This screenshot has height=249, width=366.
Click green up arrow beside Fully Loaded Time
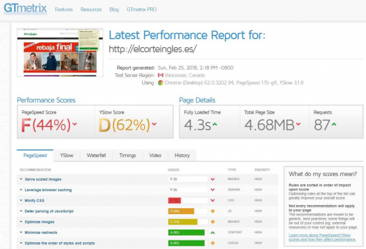pyautogui.click(x=215, y=125)
